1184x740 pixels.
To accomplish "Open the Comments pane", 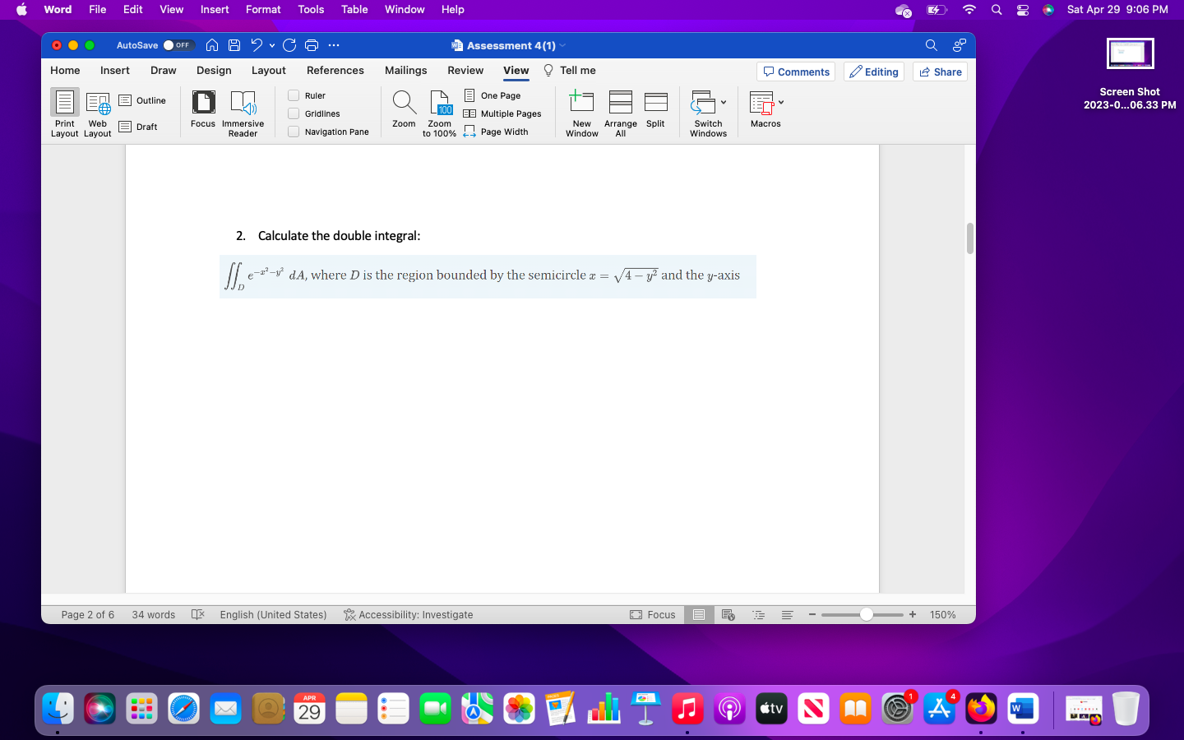I will (x=795, y=72).
